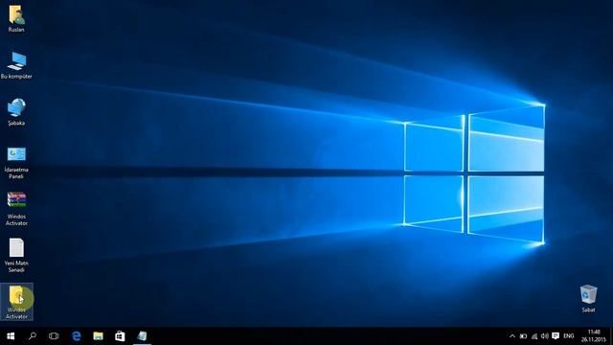Open the Windows Start menu

tap(11, 336)
